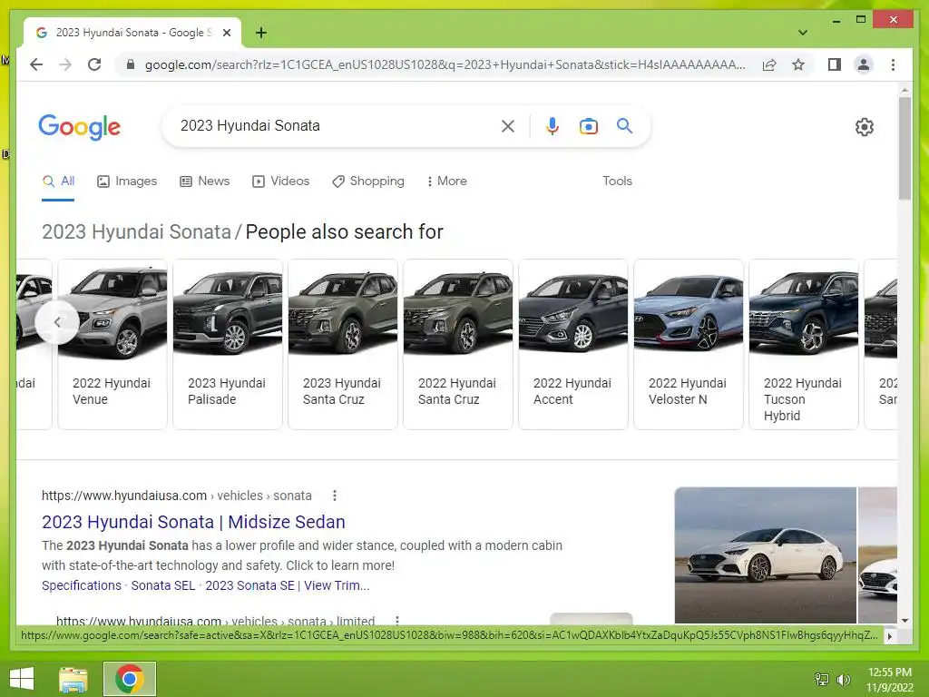Open the Windows Start menu
The height and width of the screenshot is (697, 929).
(x=22, y=679)
